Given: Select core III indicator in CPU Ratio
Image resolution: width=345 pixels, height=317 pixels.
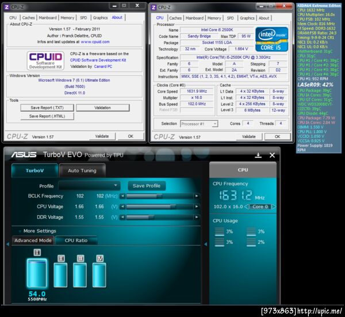Looking at the screenshot, I should [x=80, y=258].
